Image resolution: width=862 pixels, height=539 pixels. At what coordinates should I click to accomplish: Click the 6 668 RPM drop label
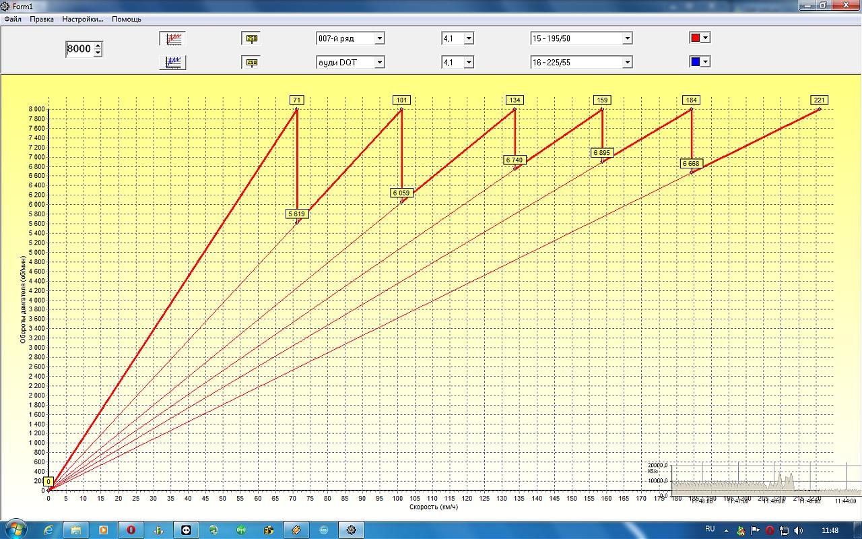(x=692, y=163)
